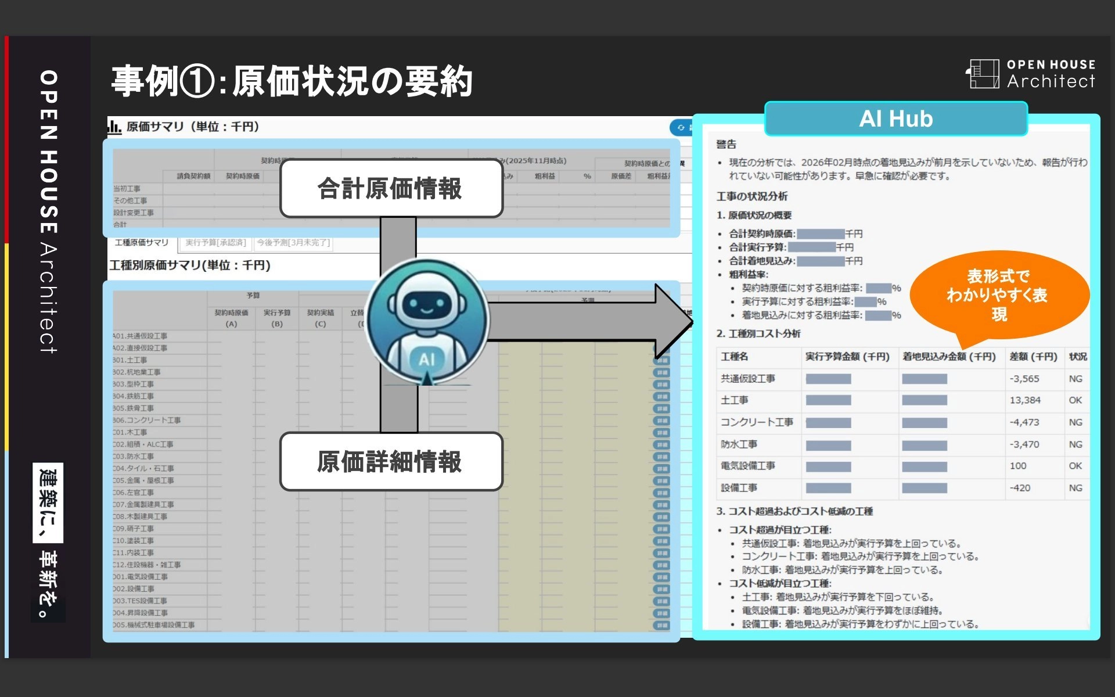The width and height of the screenshot is (1115, 697).
Task: Click 詳細 for D05.機械式駐車場設備工事
Action: click(x=661, y=626)
